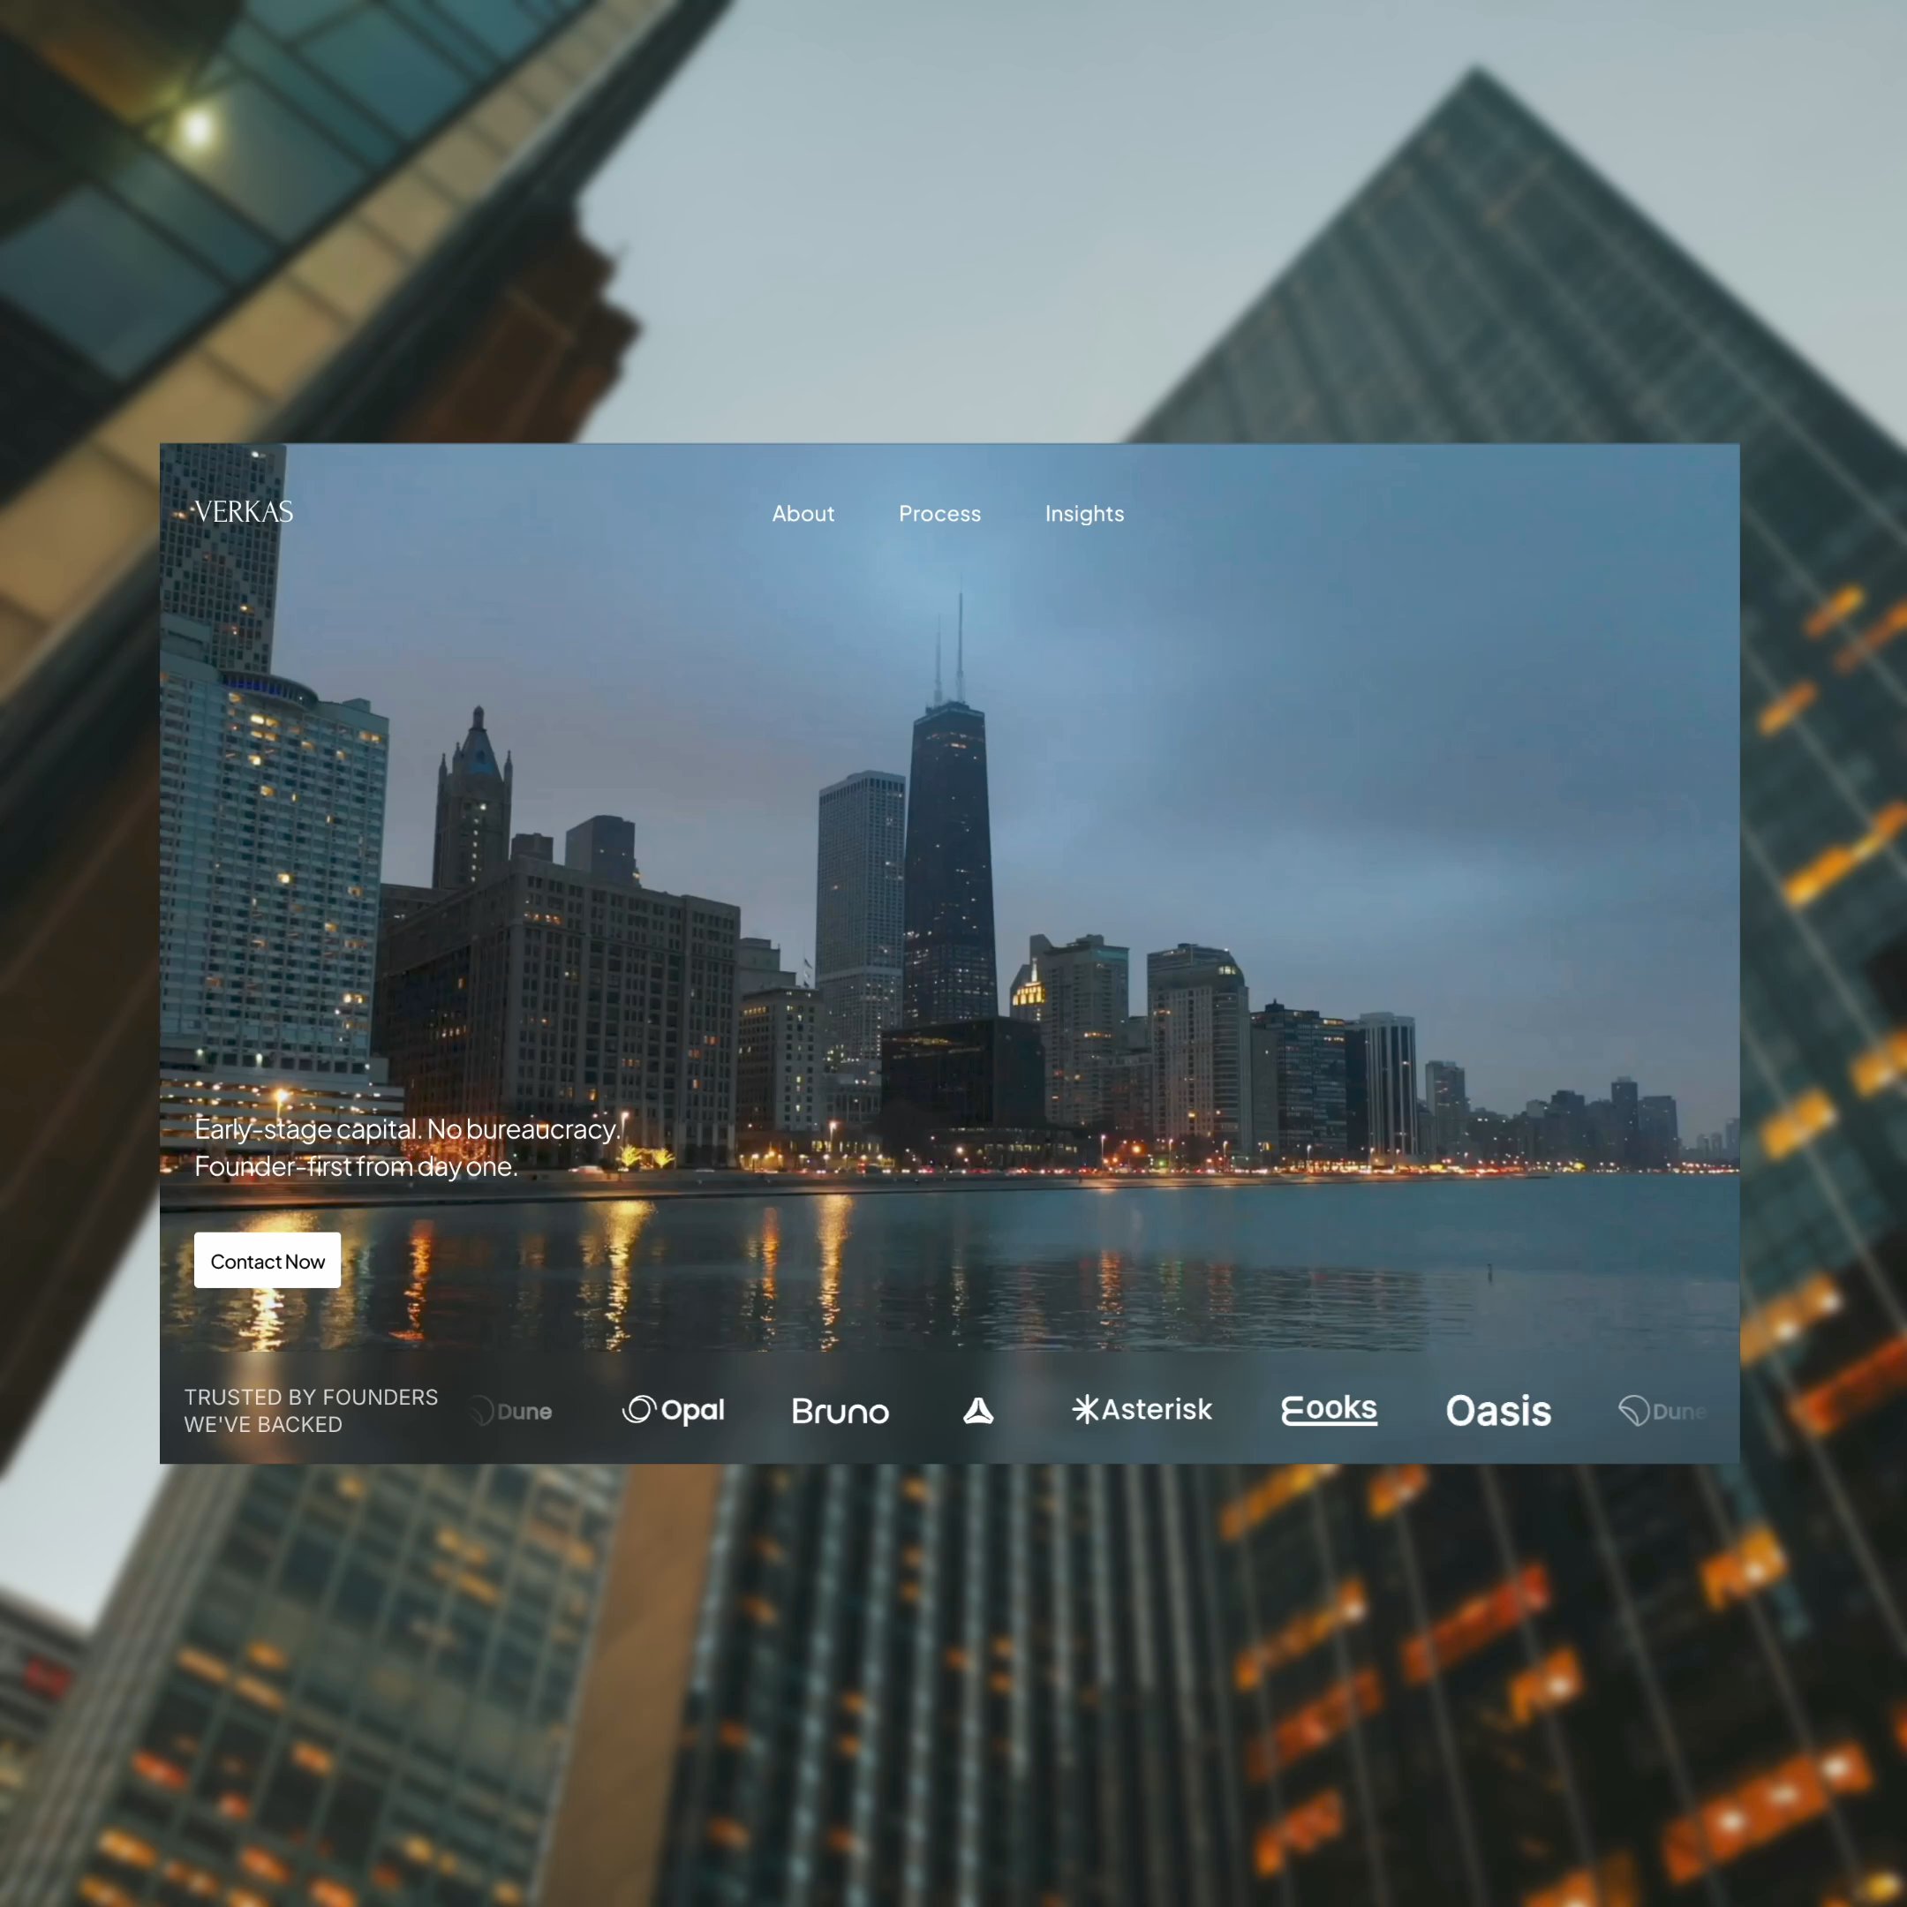The width and height of the screenshot is (1907, 1907).
Task: Click the tall dark antenna tower in the hero video
Action: 948,848
